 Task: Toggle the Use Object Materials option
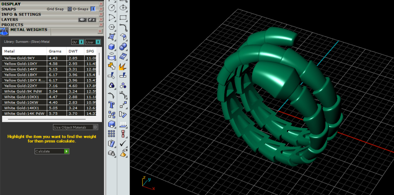click(75, 127)
